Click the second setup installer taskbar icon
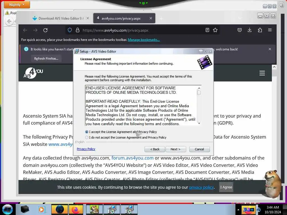The image size is (287, 215). pos(129,209)
